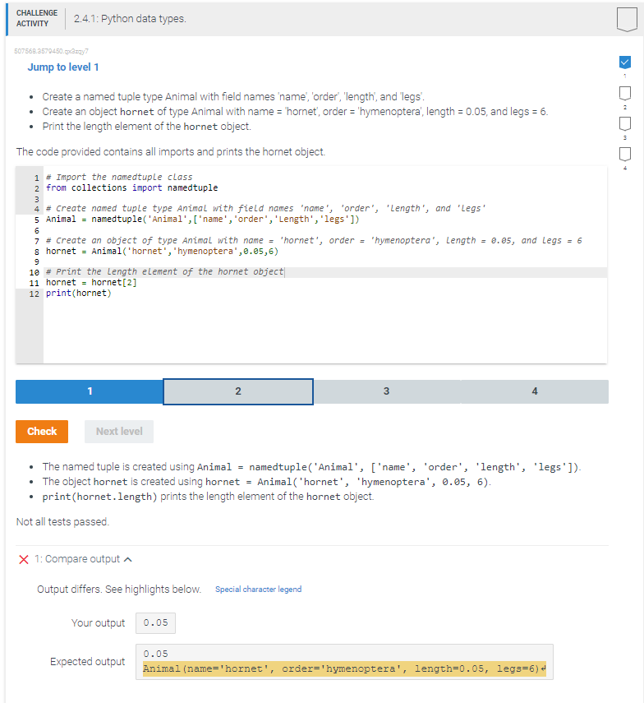Select the level 2 pennant in the sidebar
644x703 pixels.
(x=625, y=93)
